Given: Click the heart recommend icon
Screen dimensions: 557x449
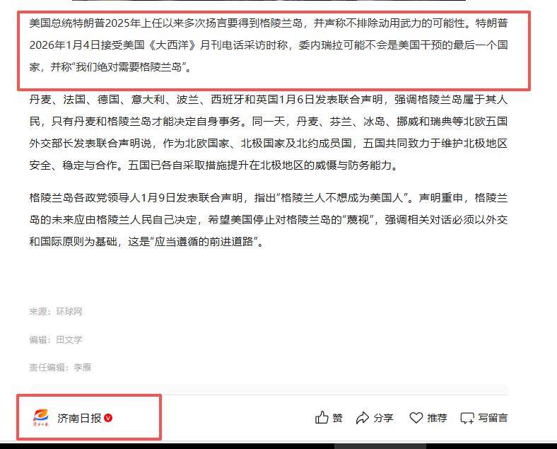Looking at the screenshot, I should 416,417.
